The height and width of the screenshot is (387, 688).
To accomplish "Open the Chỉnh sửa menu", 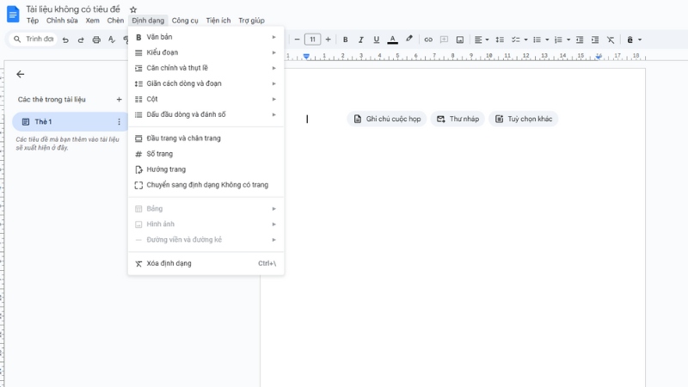I will coord(62,20).
